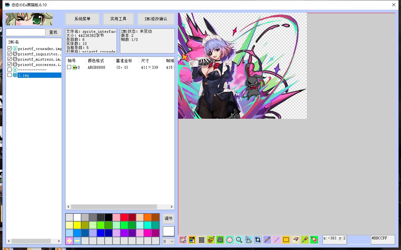This screenshot has height=250, width=401.
Task: Tick the frame 0 checkbox
Action: [69, 67]
